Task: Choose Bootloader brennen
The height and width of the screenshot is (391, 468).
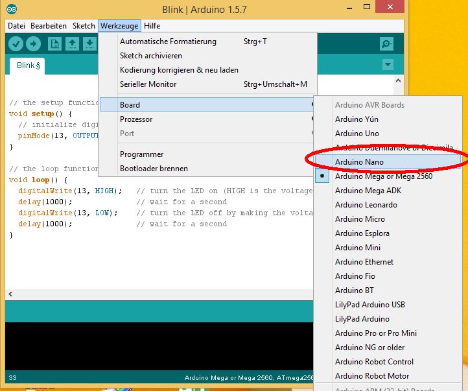Action: (206, 169)
